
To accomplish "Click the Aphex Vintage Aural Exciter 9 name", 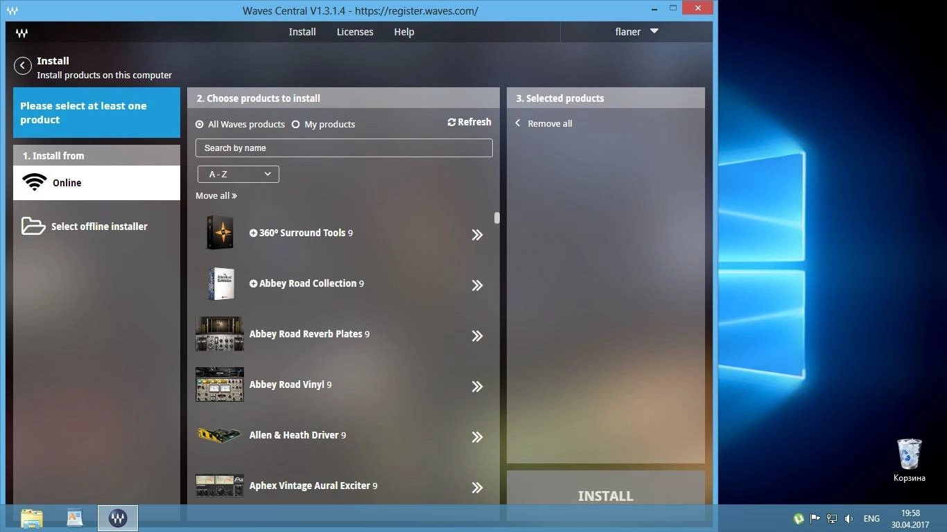I will point(313,486).
